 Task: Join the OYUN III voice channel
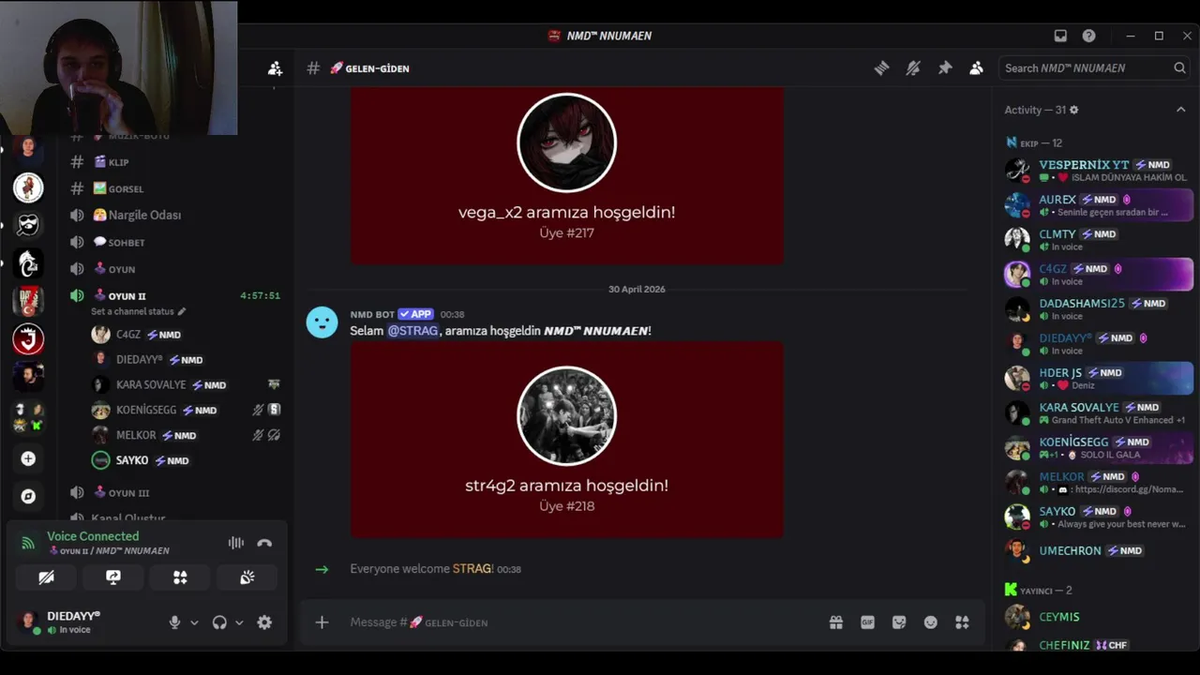(174, 492)
